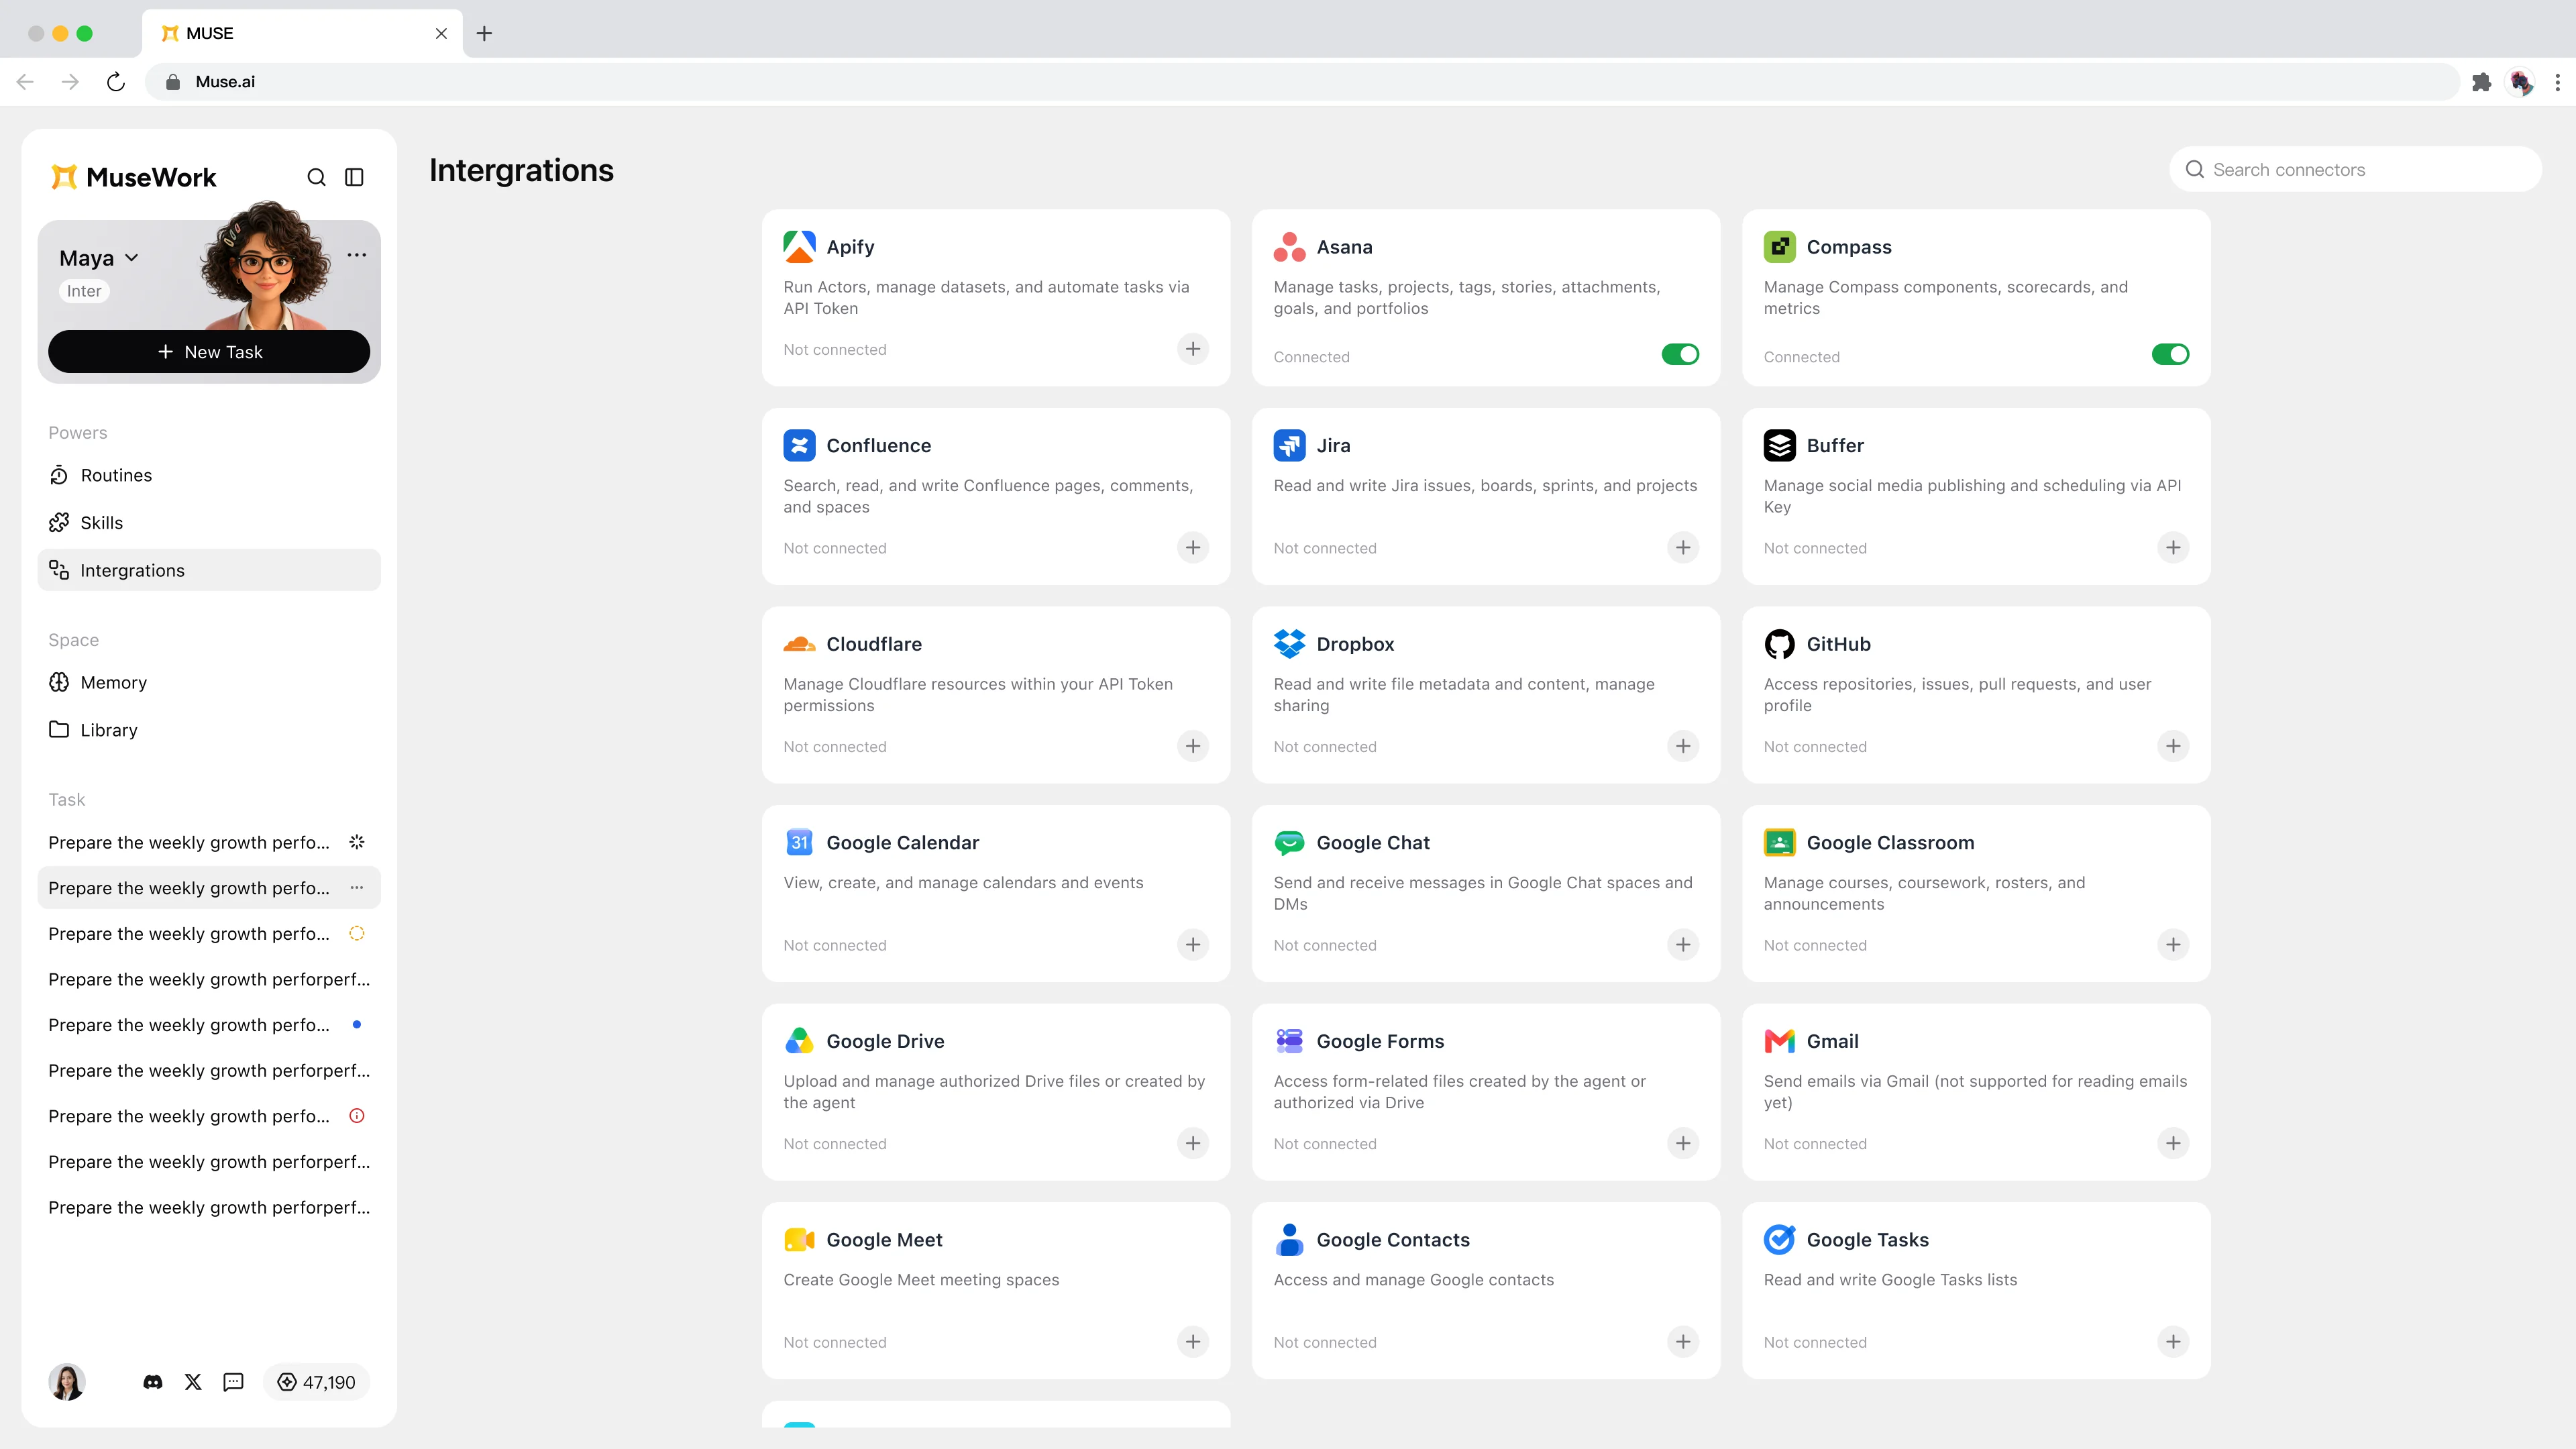The width and height of the screenshot is (2576, 1449).
Task: Open the X social icon
Action: (x=193, y=1382)
